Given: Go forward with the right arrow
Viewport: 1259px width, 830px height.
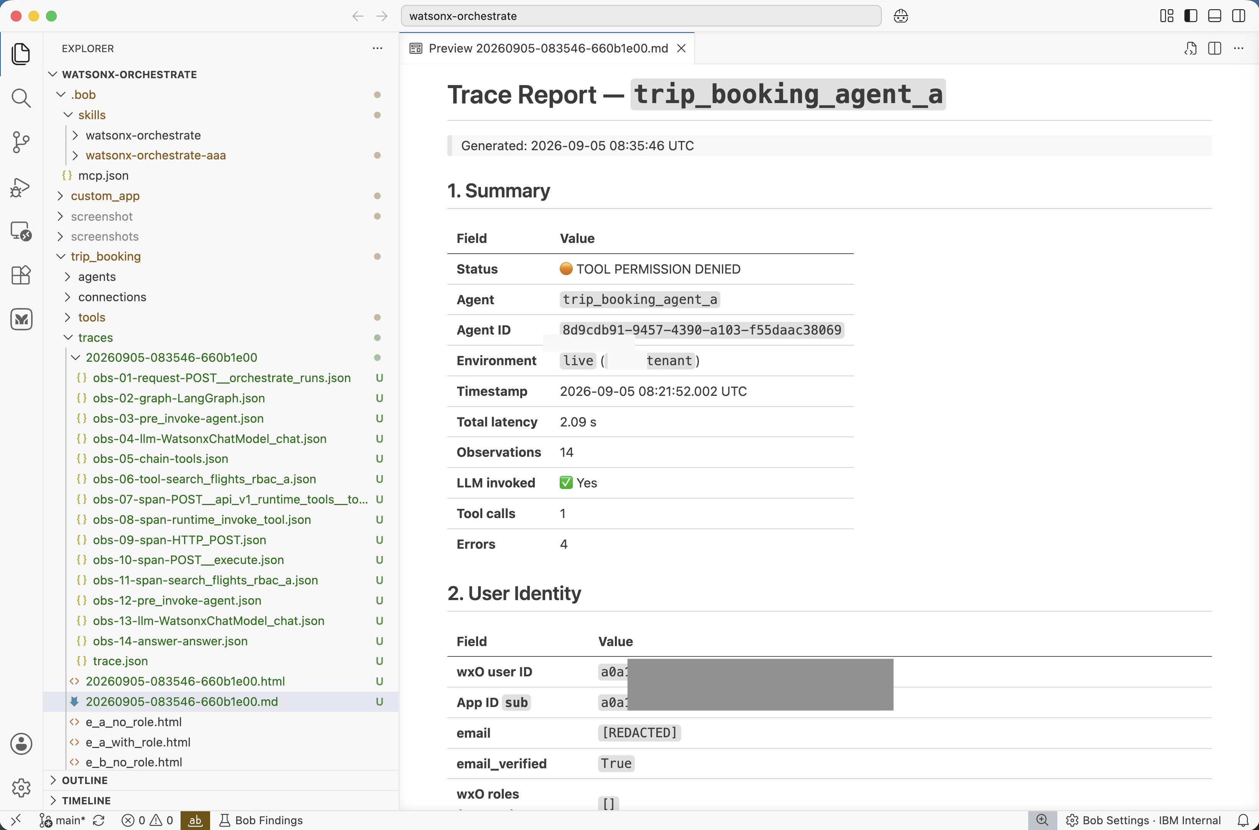Looking at the screenshot, I should pos(382,16).
